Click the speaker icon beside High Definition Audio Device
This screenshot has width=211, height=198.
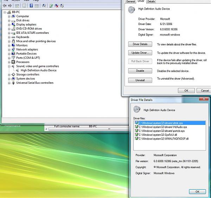(x=18, y=70)
